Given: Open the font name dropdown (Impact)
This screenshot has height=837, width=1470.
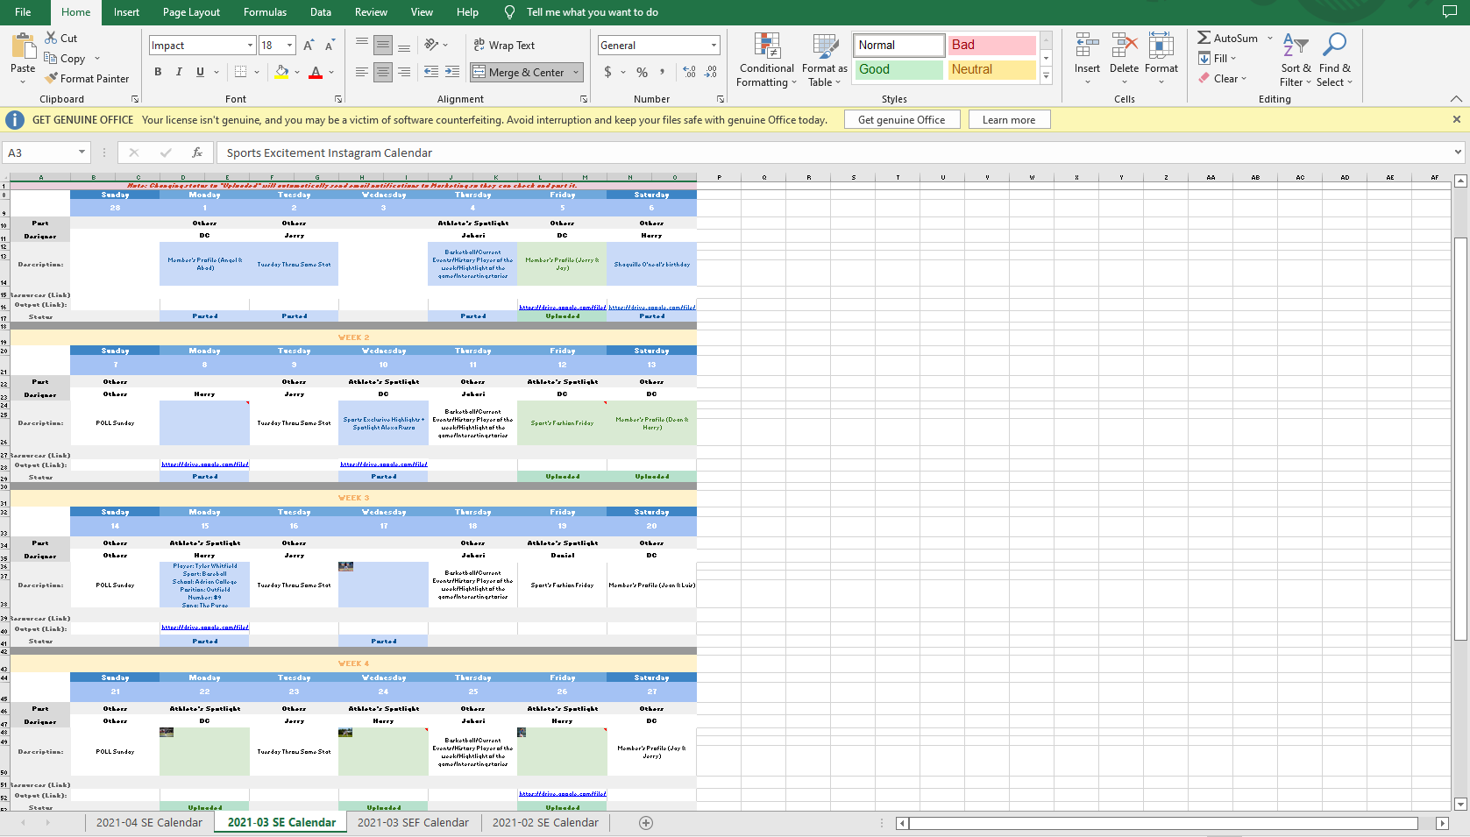Looking at the screenshot, I should [250, 46].
